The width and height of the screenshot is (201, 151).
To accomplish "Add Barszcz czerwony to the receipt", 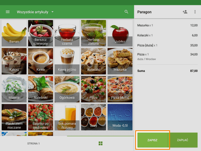I will tap(40, 33).
